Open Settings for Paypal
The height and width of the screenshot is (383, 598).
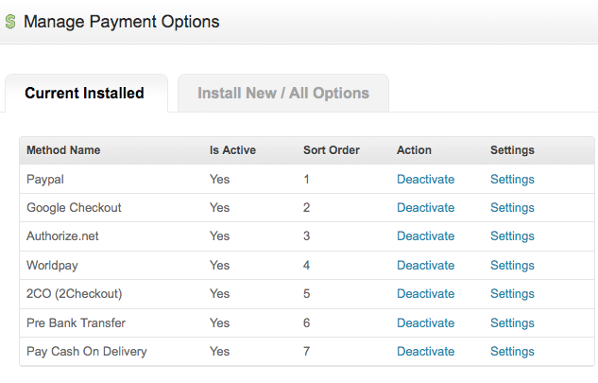tap(512, 179)
